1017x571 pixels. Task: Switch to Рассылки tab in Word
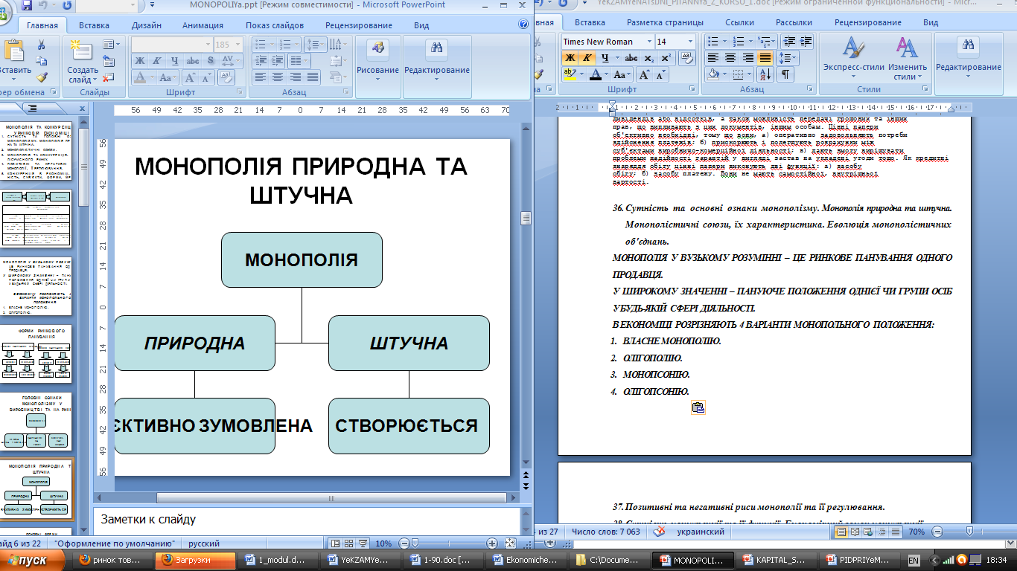pyautogui.click(x=793, y=22)
